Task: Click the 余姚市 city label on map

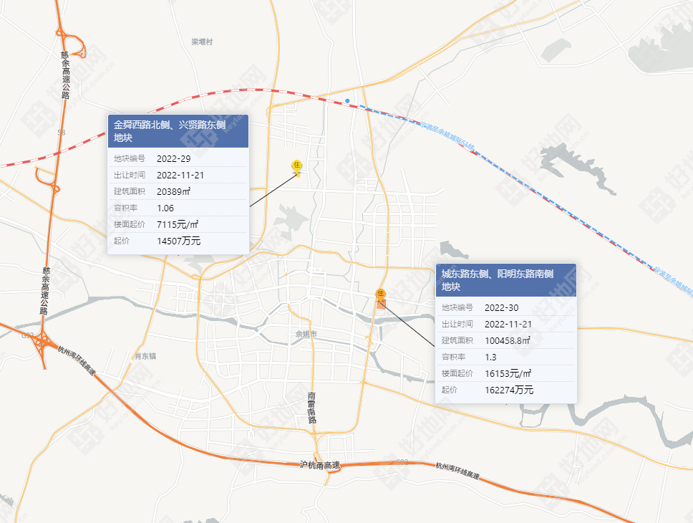Action: point(306,334)
